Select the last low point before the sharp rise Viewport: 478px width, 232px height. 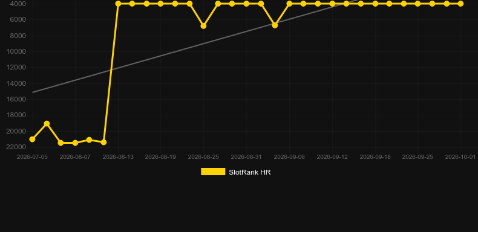[x=103, y=142]
